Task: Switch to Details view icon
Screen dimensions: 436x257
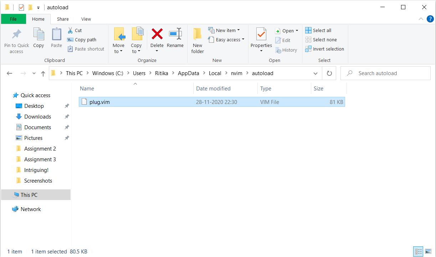Action: coord(419,251)
